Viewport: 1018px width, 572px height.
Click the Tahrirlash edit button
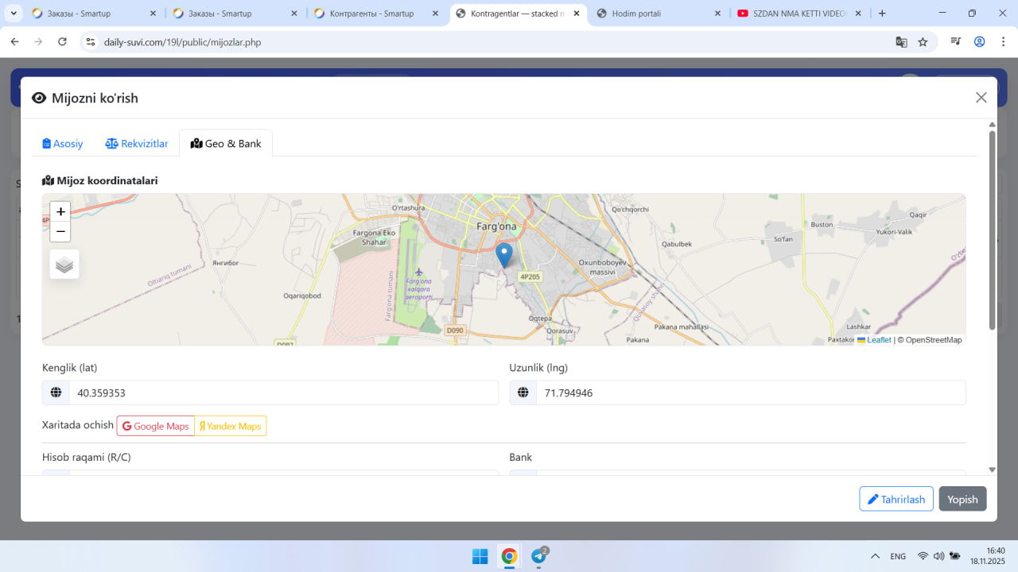(x=896, y=499)
